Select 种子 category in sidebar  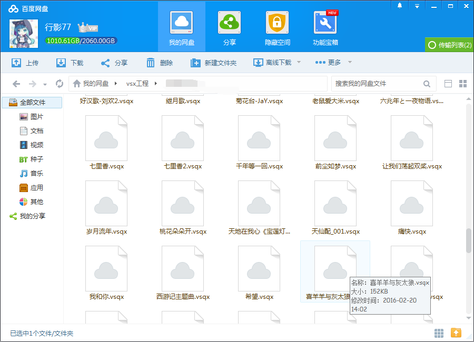click(32, 159)
